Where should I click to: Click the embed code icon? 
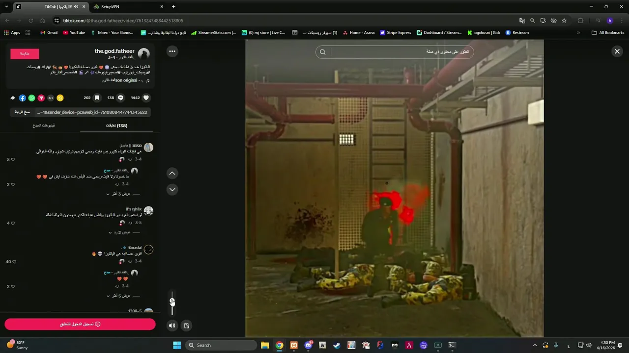tap(51, 98)
